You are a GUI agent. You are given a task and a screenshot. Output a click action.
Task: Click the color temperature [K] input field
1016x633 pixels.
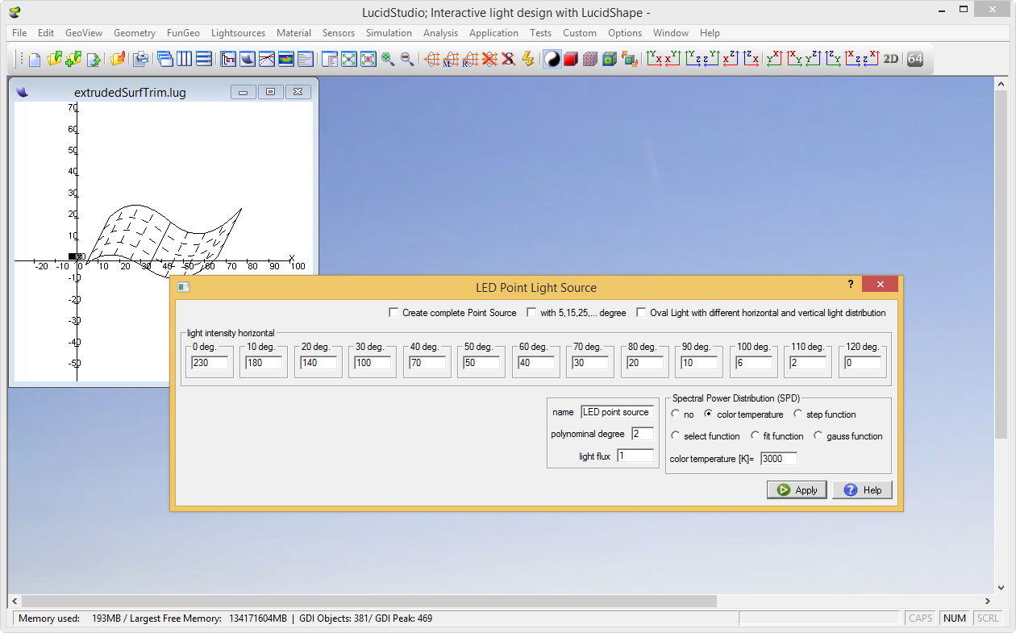point(779,458)
